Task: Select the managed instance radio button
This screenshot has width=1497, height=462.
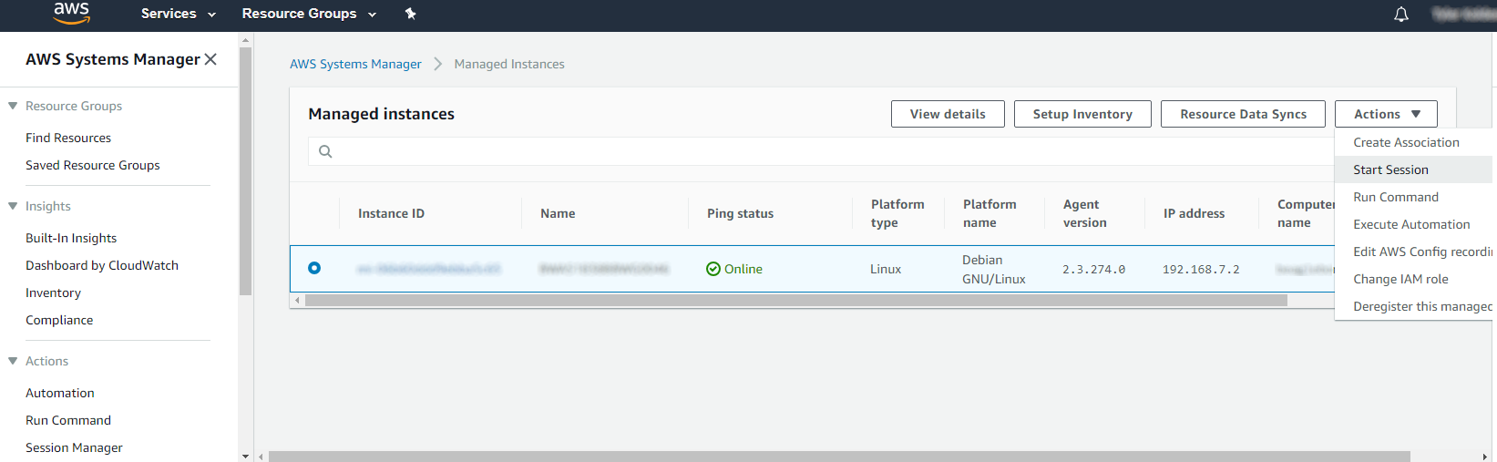Action: point(314,268)
